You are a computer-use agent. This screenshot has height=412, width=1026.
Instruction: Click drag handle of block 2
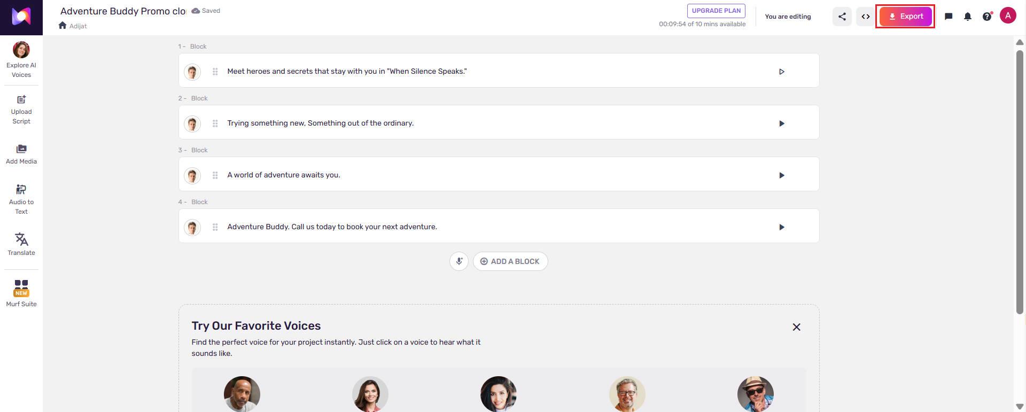[215, 123]
